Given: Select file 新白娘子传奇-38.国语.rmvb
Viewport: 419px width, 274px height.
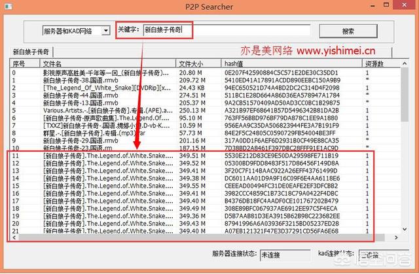Looking at the screenshot, I should [81, 80].
